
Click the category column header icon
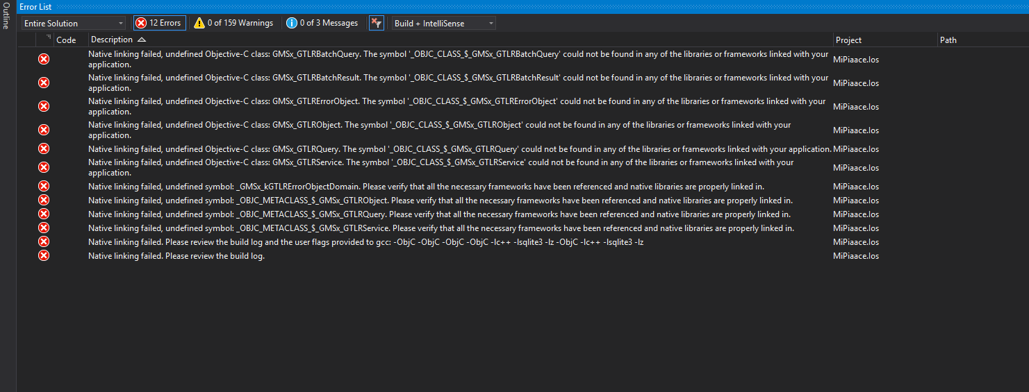tap(48, 37)
